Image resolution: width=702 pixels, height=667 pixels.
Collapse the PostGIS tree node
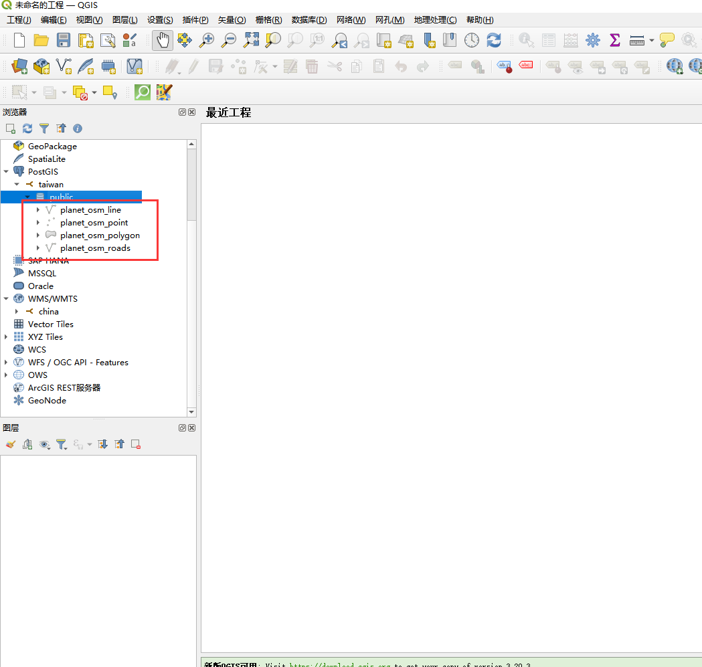(6, 171)
